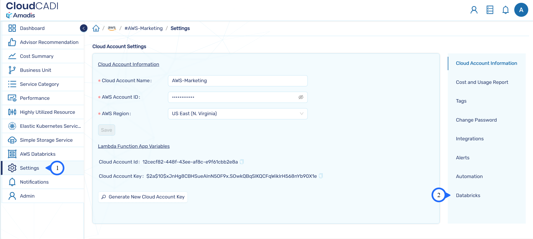This screenshot has height=239, width=533.
Task: Open Dashboard from the sidebar
Action: pyautogui.click(x=43, y=28)
